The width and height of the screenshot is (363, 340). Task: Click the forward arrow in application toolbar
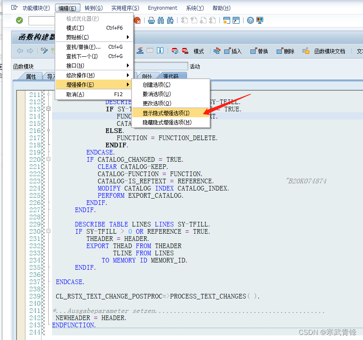30,51
